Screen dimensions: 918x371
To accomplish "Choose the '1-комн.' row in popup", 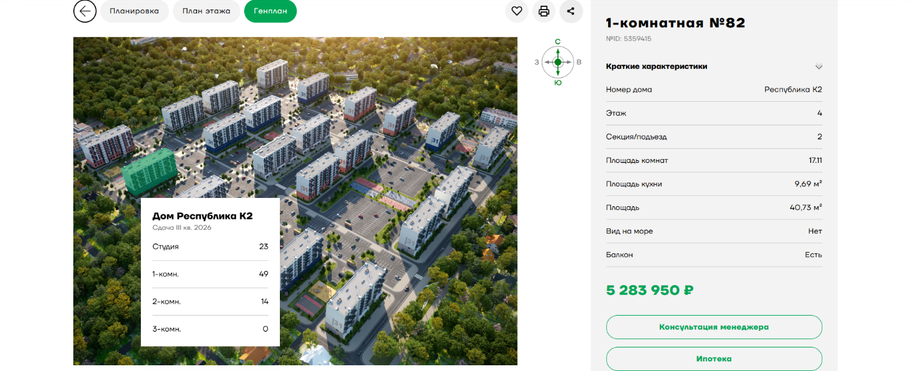I will click(x=210, y=274).
